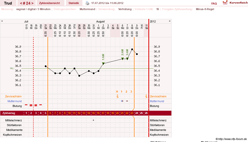This screenshot has height=142, width=248.
Task: Click the right '<' collapse arrow by 2012
Action: (x=170, y=21)
